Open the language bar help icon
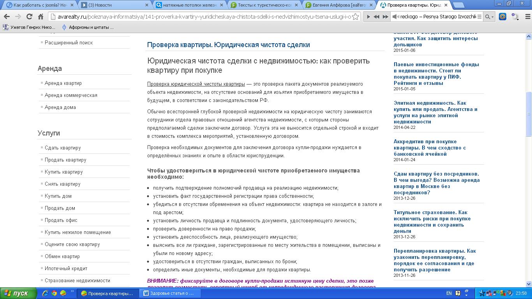Viewport: 532px width, 299px height. 458,293
